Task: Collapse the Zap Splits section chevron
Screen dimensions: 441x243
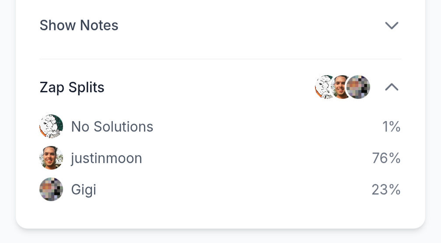Action: (x=392, y=87)
